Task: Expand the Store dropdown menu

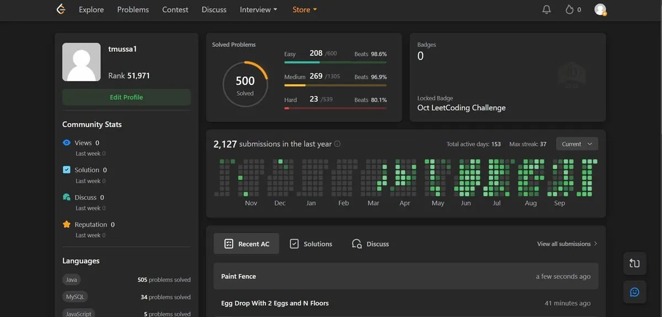Action: (305, 9)
